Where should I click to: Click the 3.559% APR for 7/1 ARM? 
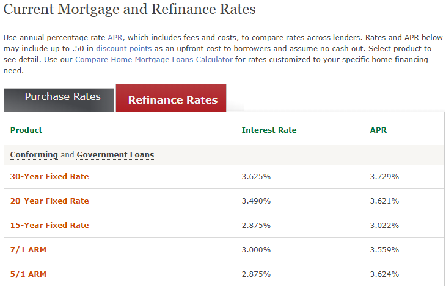(384, 250)
